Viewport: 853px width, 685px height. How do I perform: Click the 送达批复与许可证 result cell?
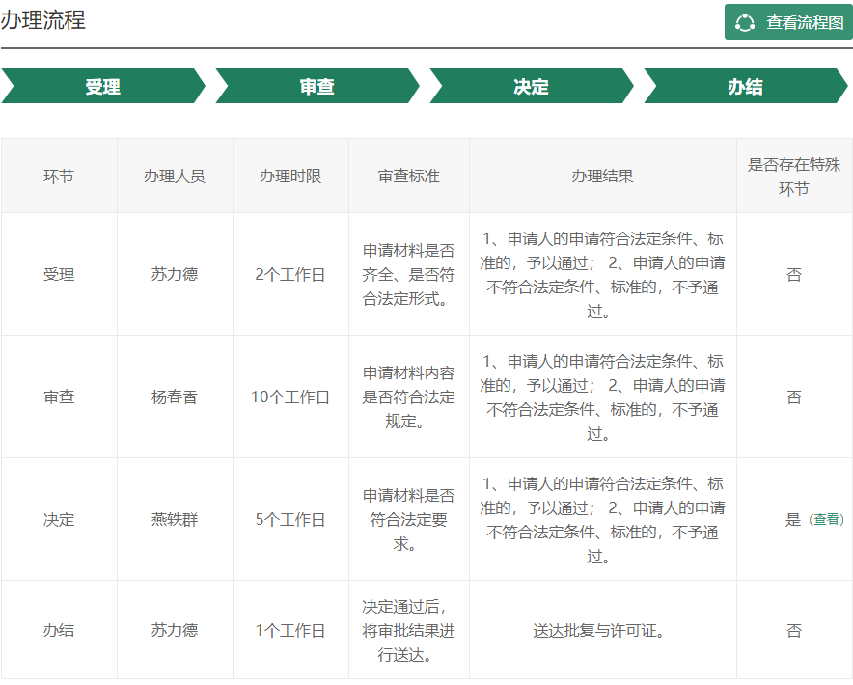[x=602, y=630]
